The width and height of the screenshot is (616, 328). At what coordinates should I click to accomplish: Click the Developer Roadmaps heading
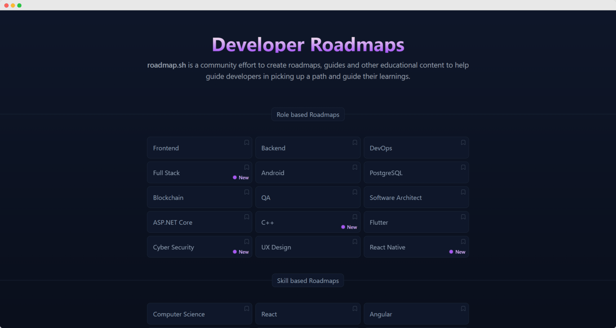308,45
